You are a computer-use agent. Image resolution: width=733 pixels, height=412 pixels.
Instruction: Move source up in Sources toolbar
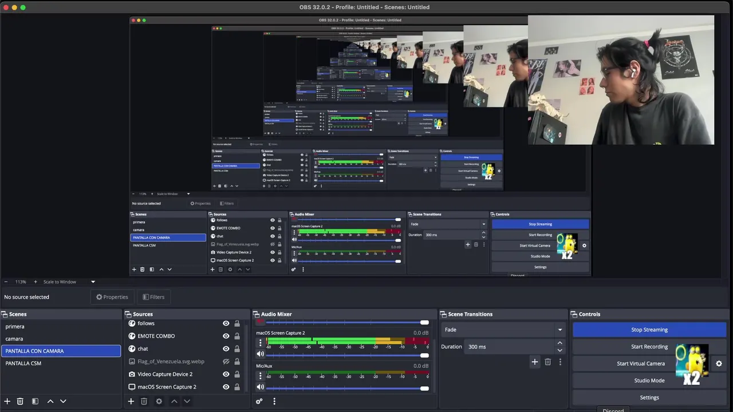174,402
